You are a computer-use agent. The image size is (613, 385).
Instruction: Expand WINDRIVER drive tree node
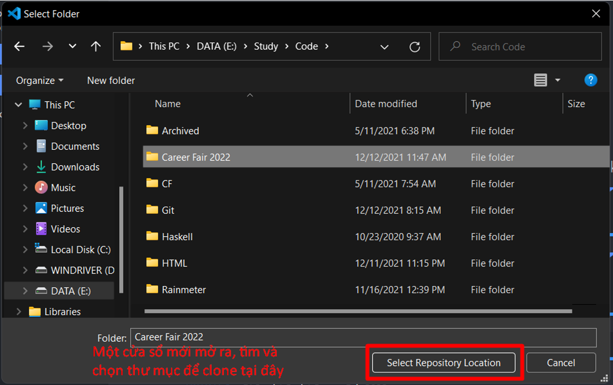coord(25,270)
